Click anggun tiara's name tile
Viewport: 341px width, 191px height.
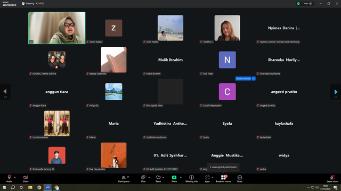[57, 92]
